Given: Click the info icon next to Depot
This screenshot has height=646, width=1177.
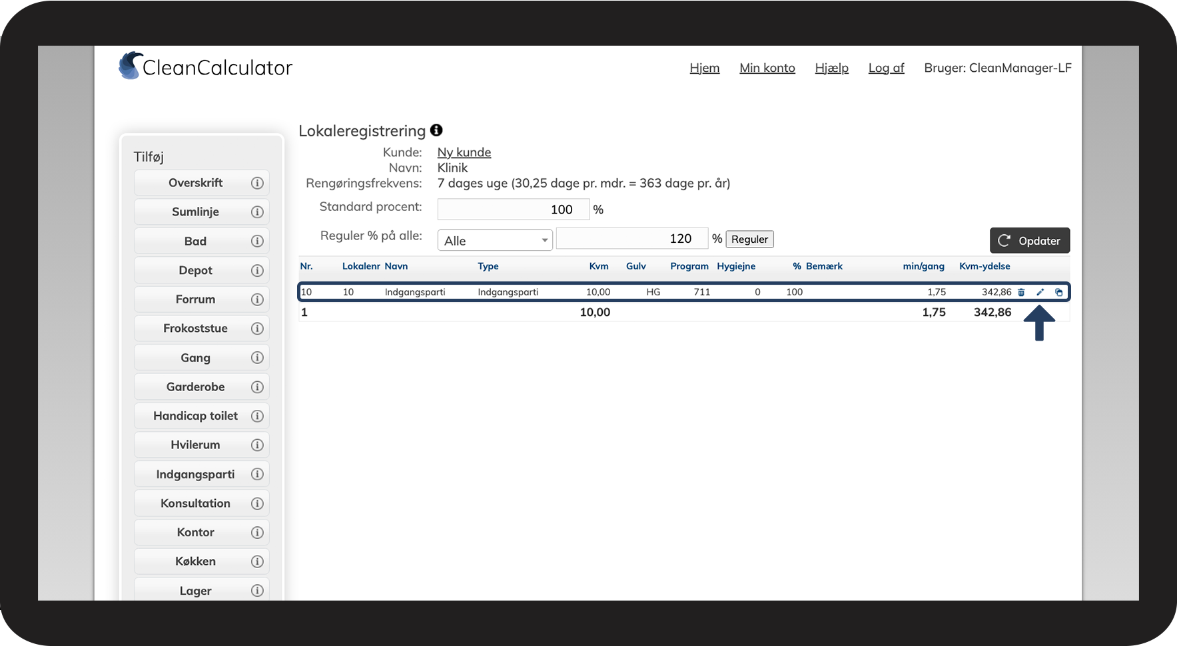Looking at the screenshot, I should [x=257, y=270].
